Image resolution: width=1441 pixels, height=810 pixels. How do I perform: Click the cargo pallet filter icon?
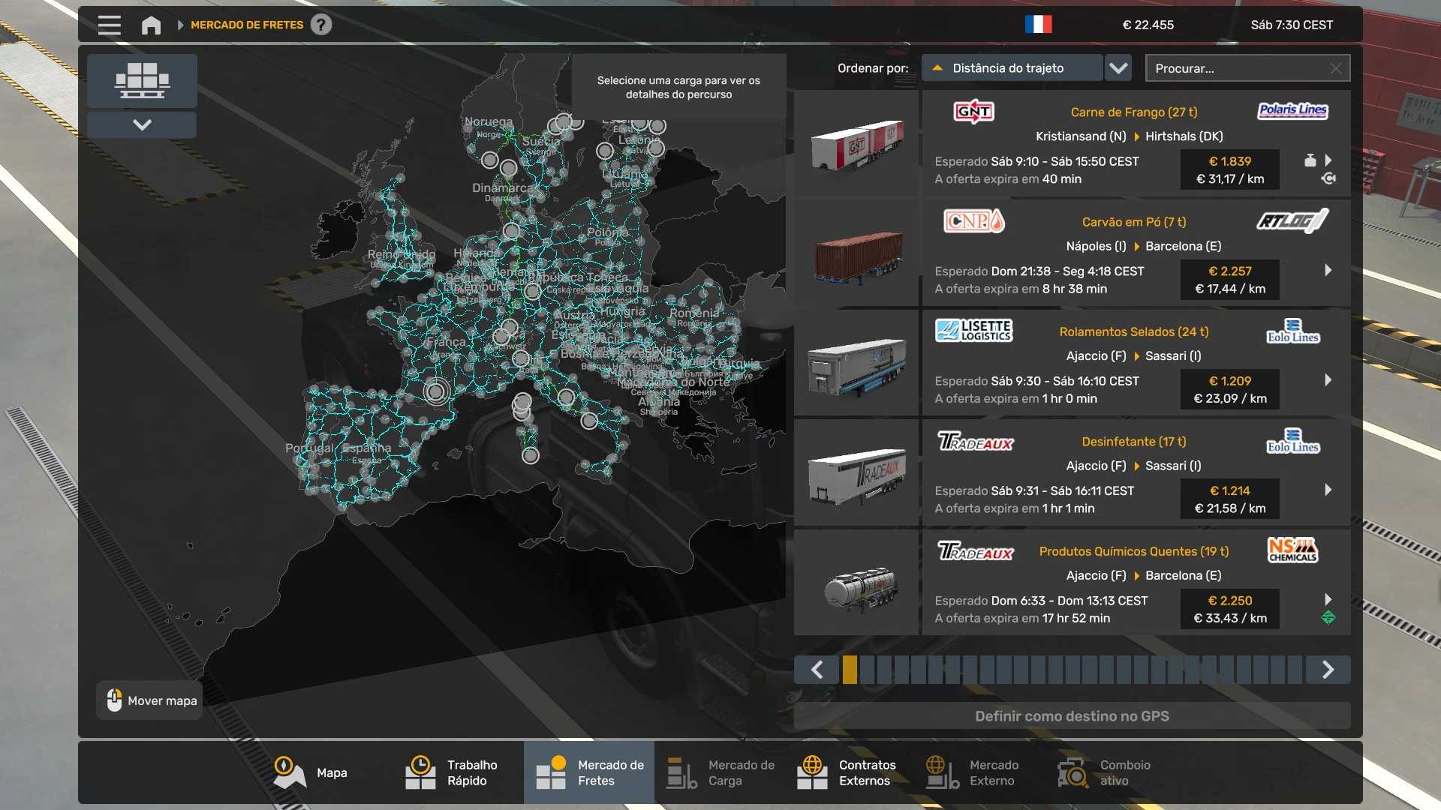tap(142, 80)
